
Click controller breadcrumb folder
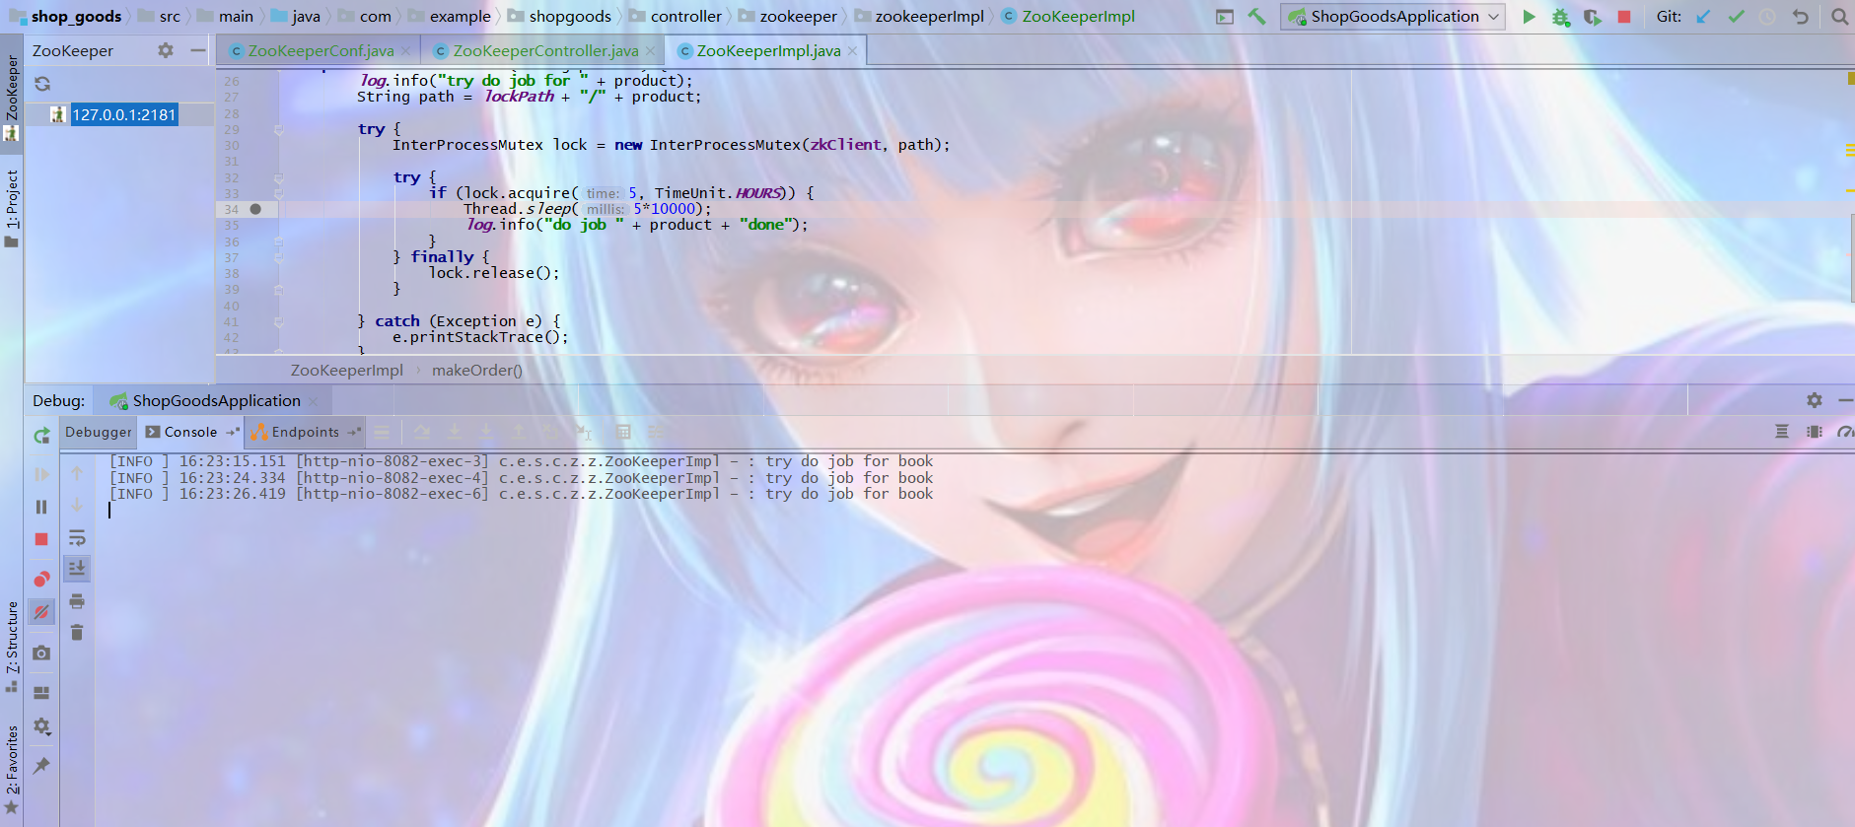676,16
